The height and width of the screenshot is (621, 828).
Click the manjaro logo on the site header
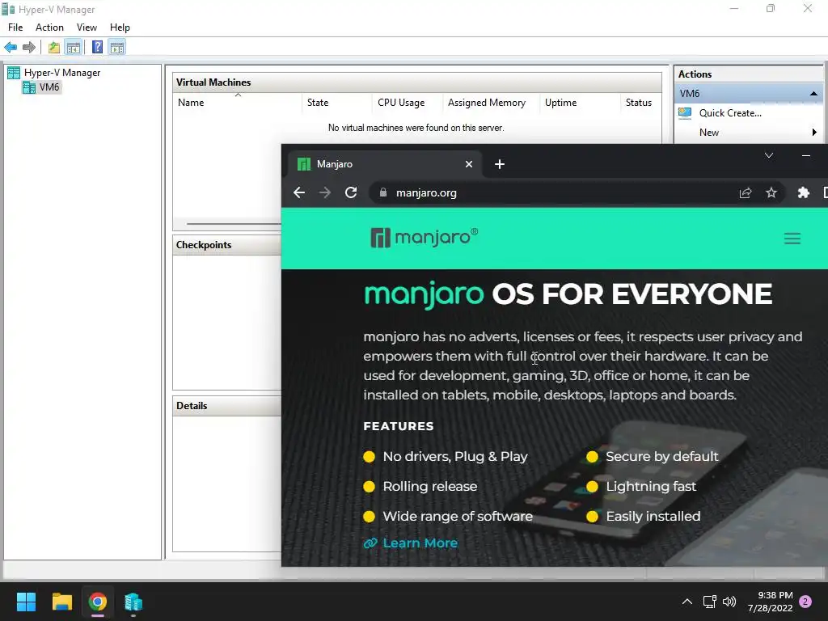(x=425, y=238)
